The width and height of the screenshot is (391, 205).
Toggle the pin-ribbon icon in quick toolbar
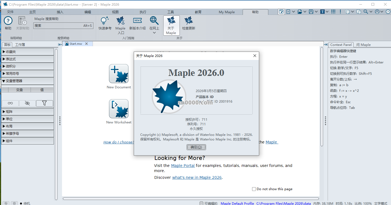click(x=282, y=12)
